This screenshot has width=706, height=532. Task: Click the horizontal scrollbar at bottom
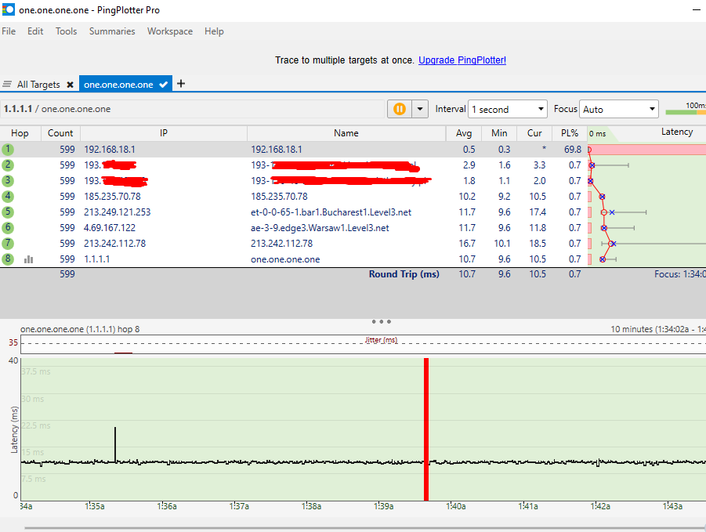point(364,527)
